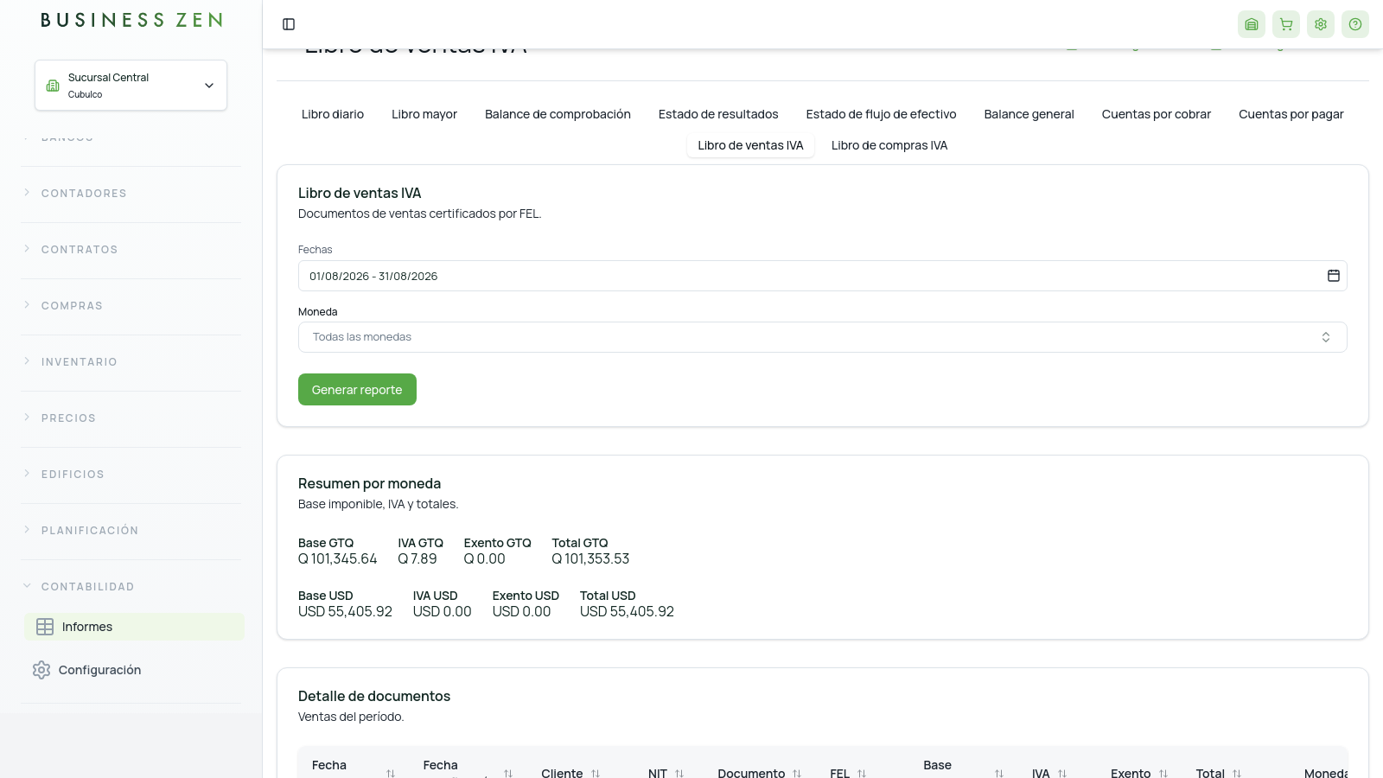
Task: Switch to Estado de flujo de efectivo tab
Action: (881, 114)
